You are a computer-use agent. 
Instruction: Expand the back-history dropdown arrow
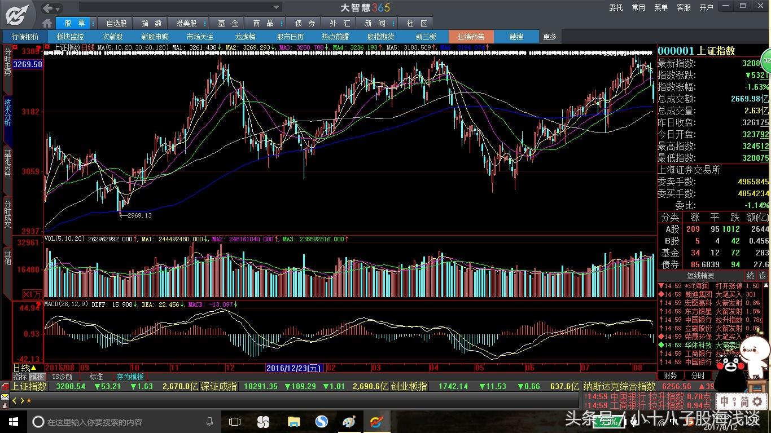59,8
